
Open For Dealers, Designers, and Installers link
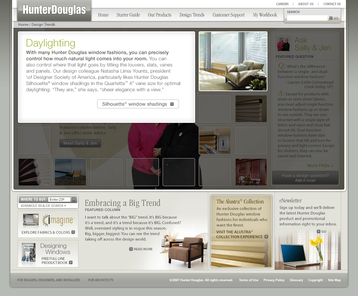coord(49,280)
